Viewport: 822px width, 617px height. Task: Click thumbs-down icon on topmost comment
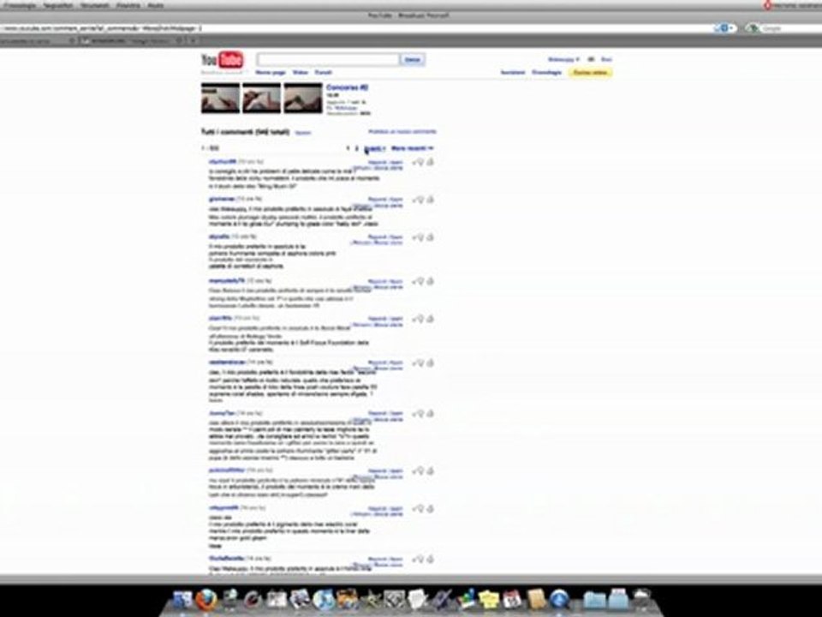419,163
